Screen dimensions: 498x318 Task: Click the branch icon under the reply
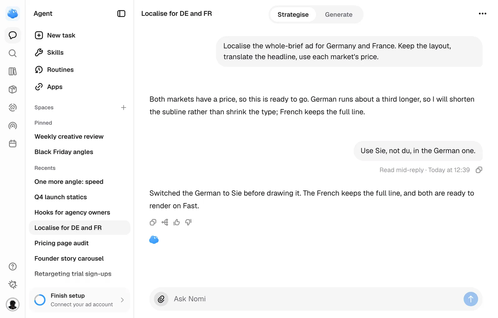165,222
